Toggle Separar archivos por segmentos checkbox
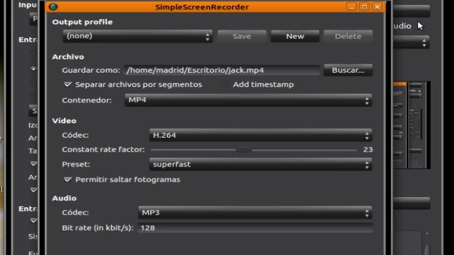This screenshot has height=255, width=454. (x=68, y=84)
